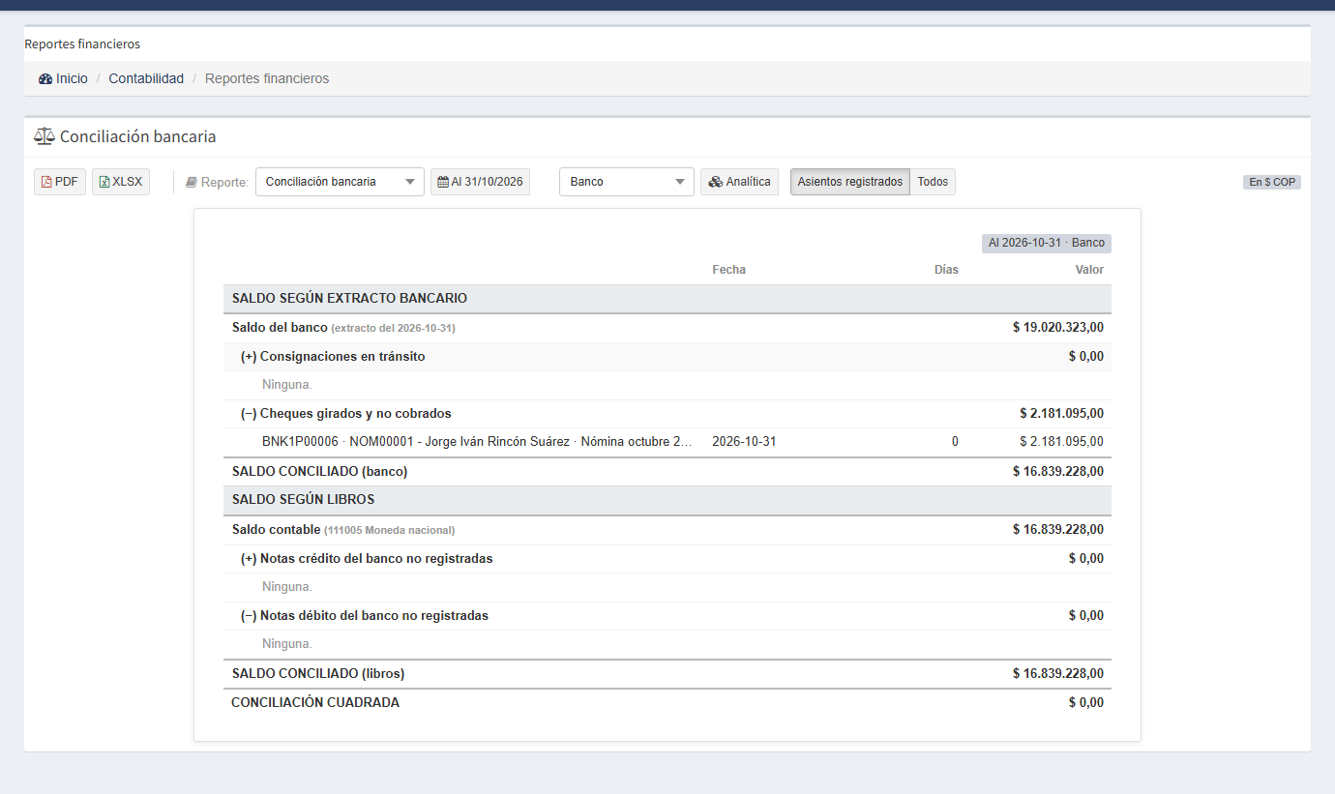
Task: Open the Analítica filter
Action: tap(739, 182)
